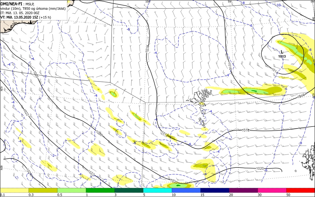Click the legend value "15"
The image size is (315, 197).
(202, 195)
